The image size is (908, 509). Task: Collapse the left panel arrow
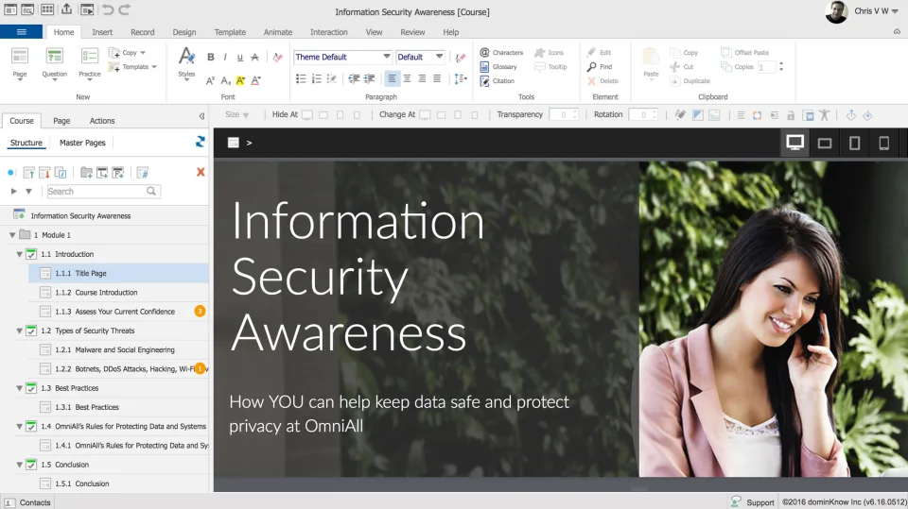pyautogui.click(x=201, y=116)
